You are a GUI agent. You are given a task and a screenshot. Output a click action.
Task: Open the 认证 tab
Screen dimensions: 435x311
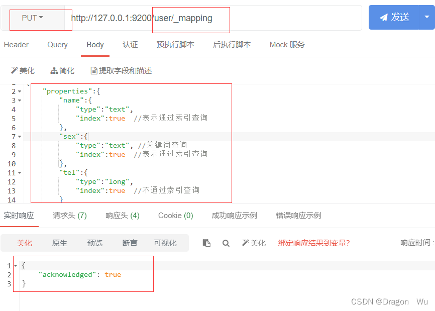(x=130, y=45)
